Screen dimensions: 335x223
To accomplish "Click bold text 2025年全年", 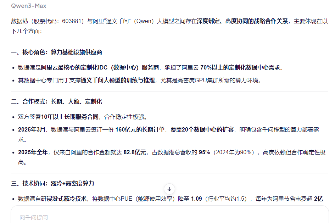I will click(x=33, y=152).
